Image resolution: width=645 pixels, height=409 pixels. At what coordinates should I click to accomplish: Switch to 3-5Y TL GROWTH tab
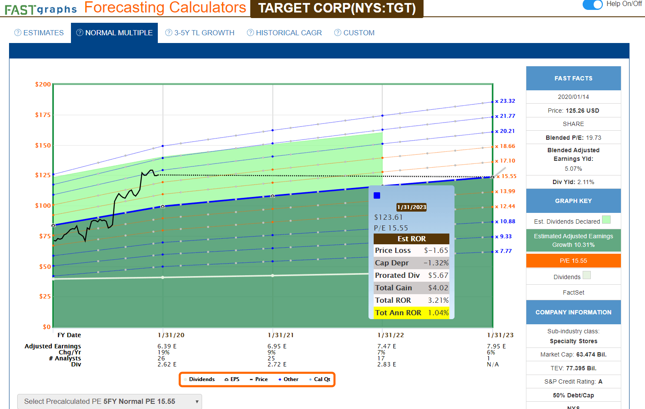204,33
